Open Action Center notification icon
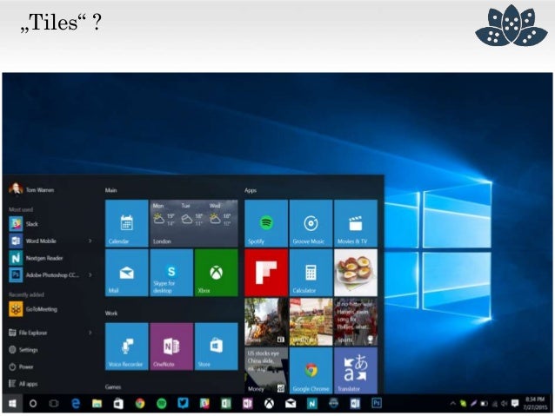555x416 pixels. click(515, 403)
